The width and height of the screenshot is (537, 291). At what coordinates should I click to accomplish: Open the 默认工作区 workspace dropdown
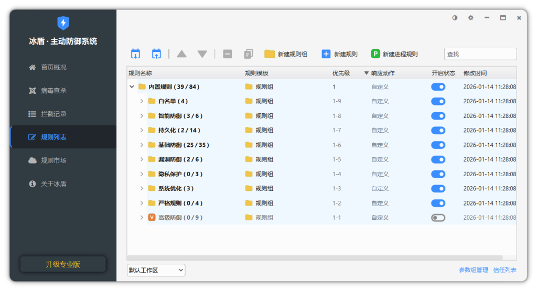pyautogui.click(x=156, y=270)
